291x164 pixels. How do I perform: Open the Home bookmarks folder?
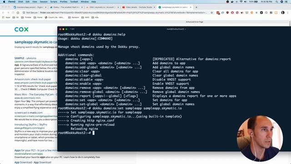tap(38, 17)
